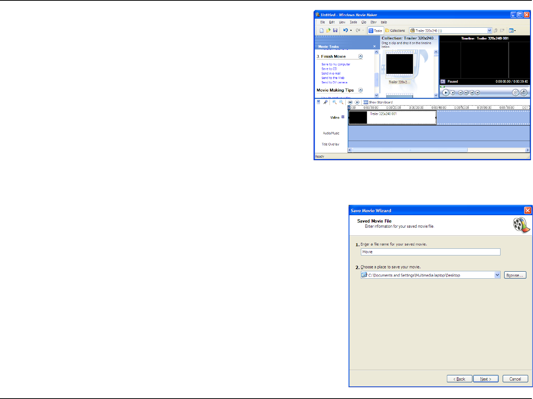Viewport: 533px width, 399px height.
Task: Click Set Audio Levels timeline icon
Action: [318, 102]
